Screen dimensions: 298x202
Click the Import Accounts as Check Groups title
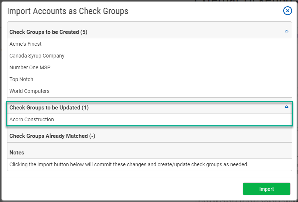pyautogui.click(x=68, y=11)
